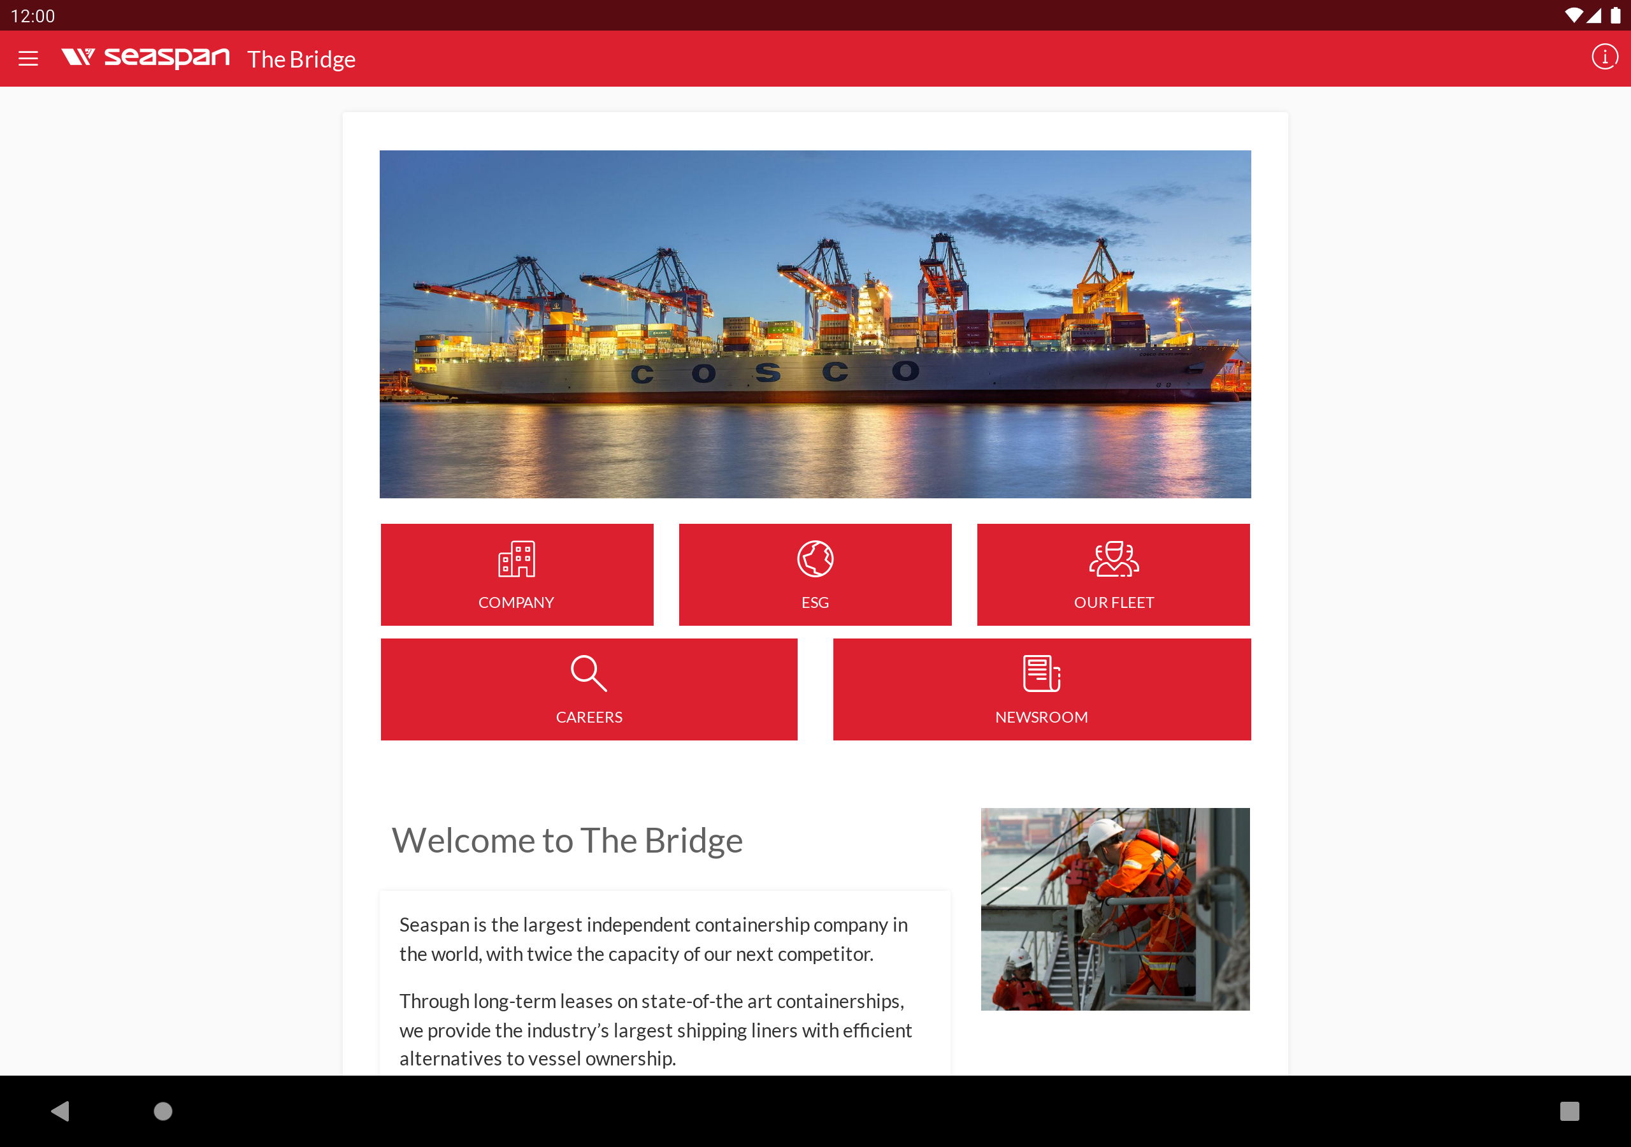This screenshot has height=1147, width=1631.
Task: Tap the OUR FLEET crew icon
Action: click(1114, 559)
